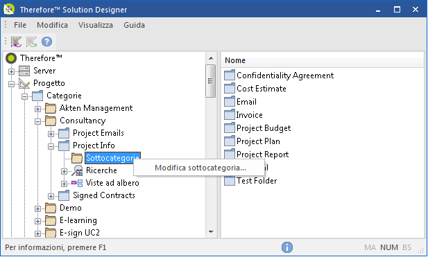Expand the E-learning node
This screenshot has width=428, height=257.
[x=37, y=221]
